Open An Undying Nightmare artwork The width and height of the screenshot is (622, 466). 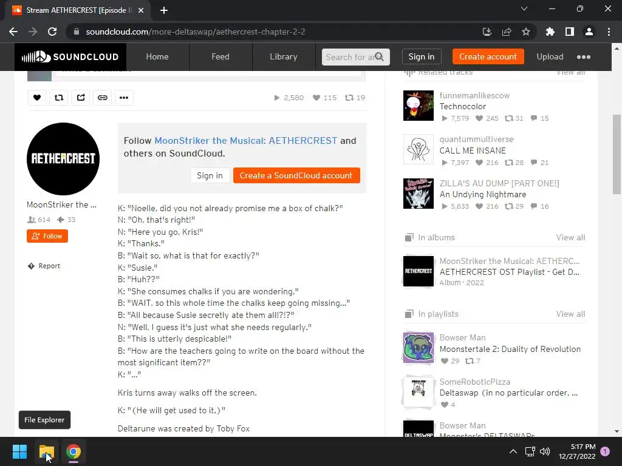coord(419,194)
